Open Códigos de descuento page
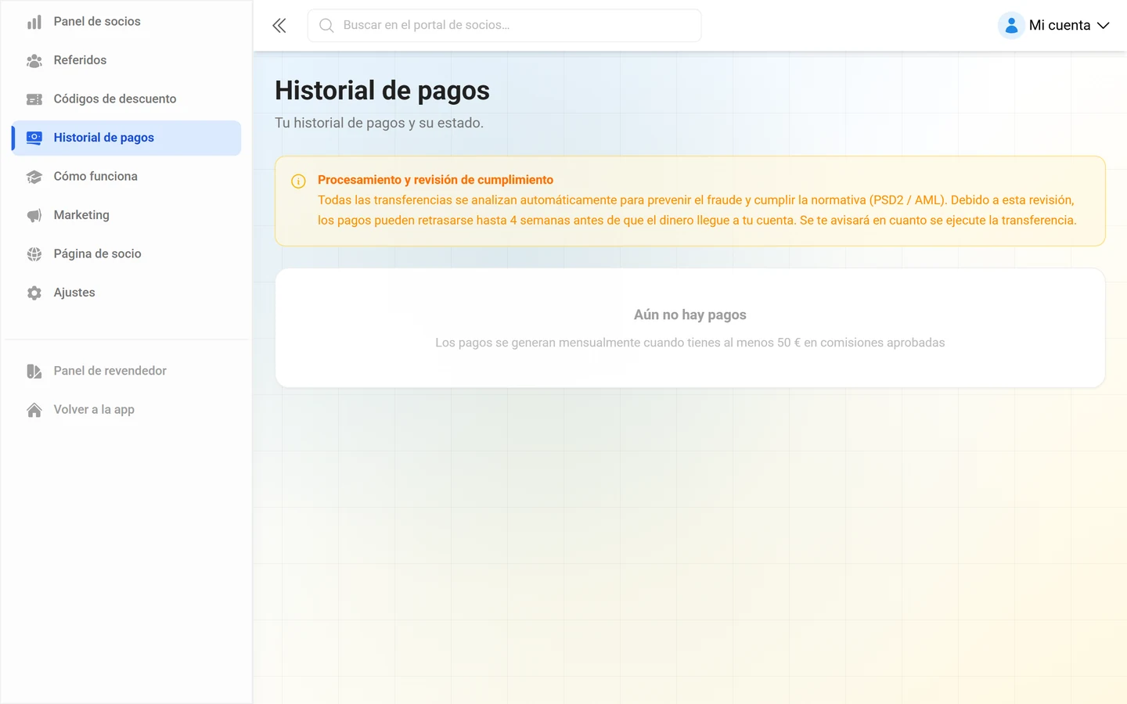 click(x=126, y=99)
